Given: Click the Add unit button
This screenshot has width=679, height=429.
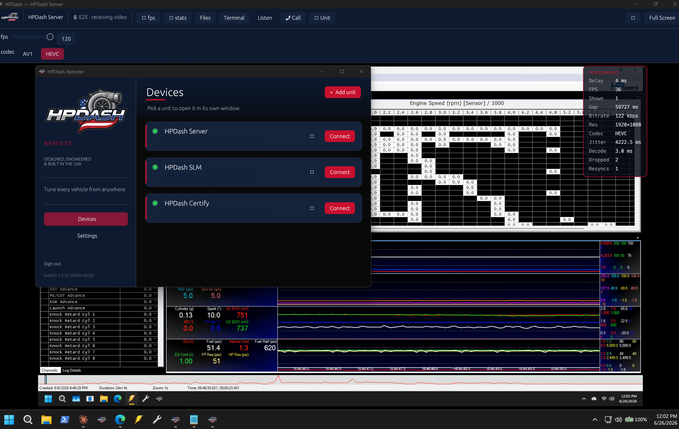Looking at the screenshot, I should coord(342,92).
